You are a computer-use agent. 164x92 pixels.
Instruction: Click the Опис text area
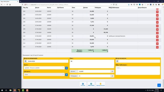92,64
